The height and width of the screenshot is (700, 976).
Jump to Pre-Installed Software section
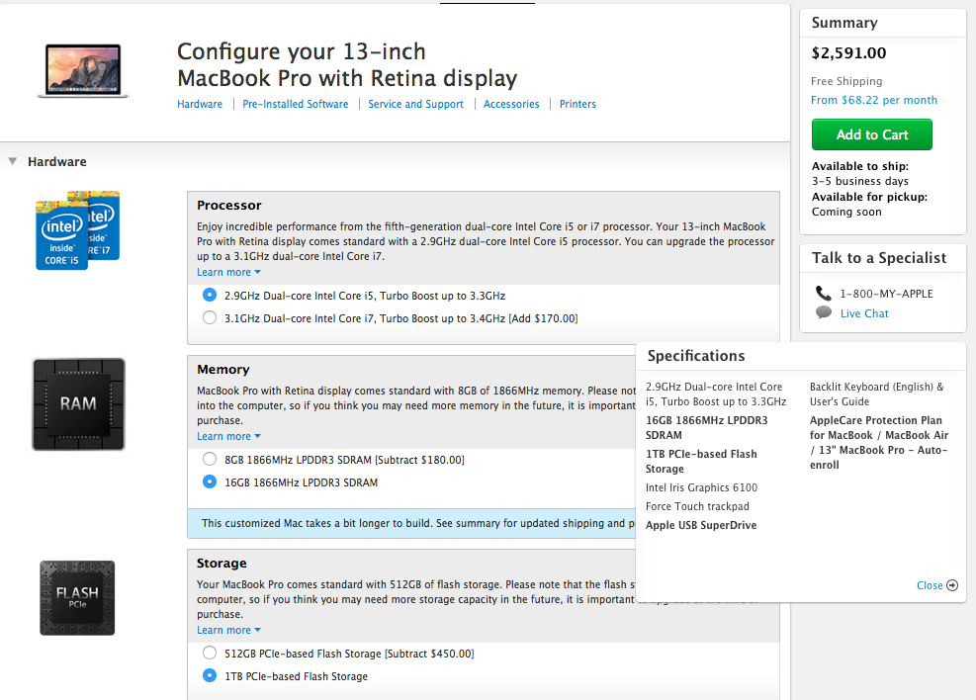pos(296,104)
